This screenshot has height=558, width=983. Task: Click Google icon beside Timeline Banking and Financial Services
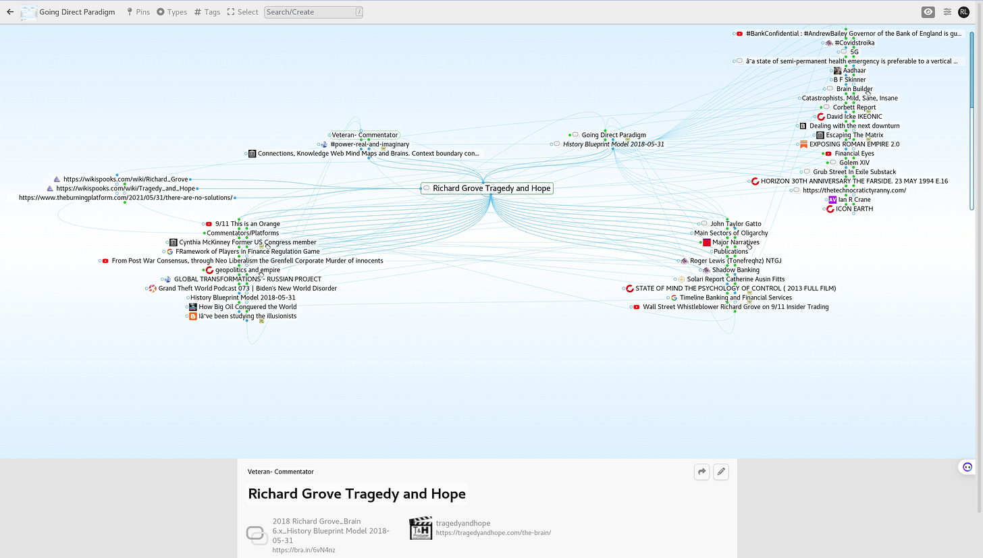coord(674,298)
